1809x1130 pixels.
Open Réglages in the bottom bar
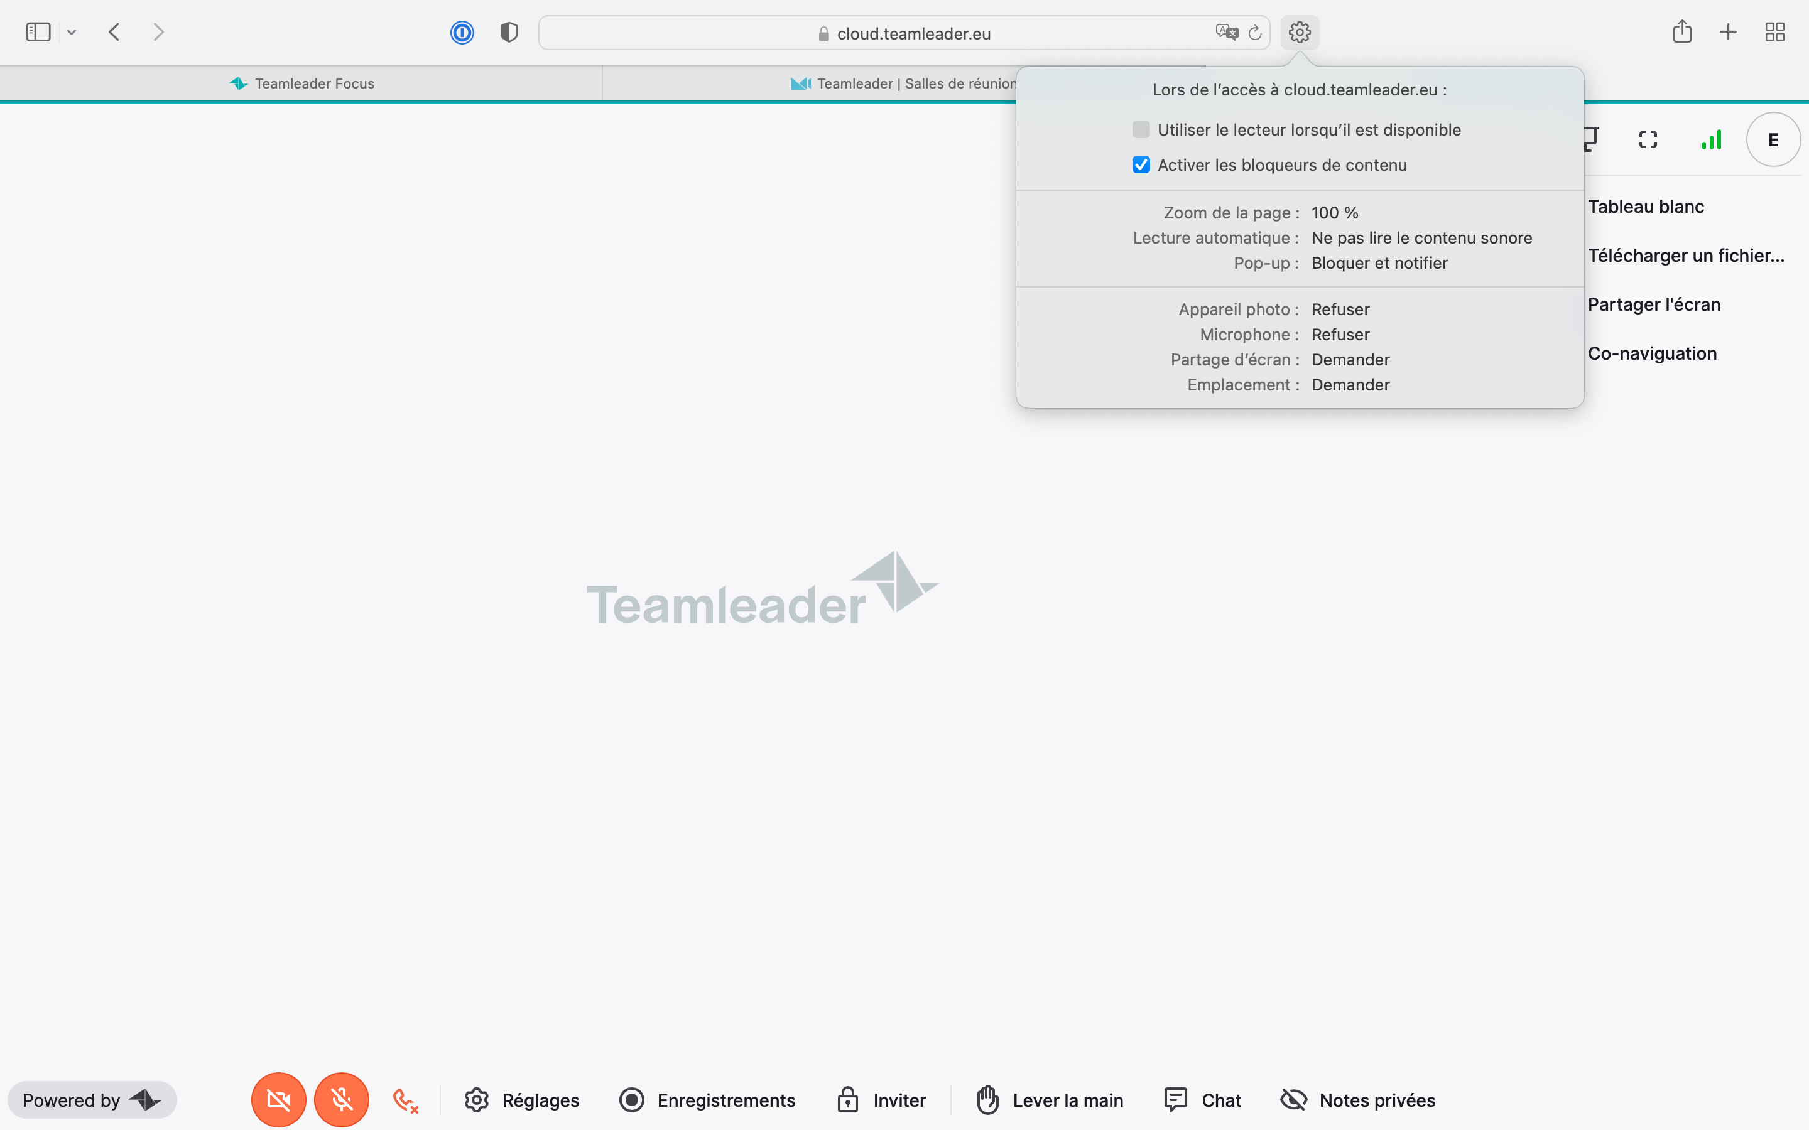522,1100
